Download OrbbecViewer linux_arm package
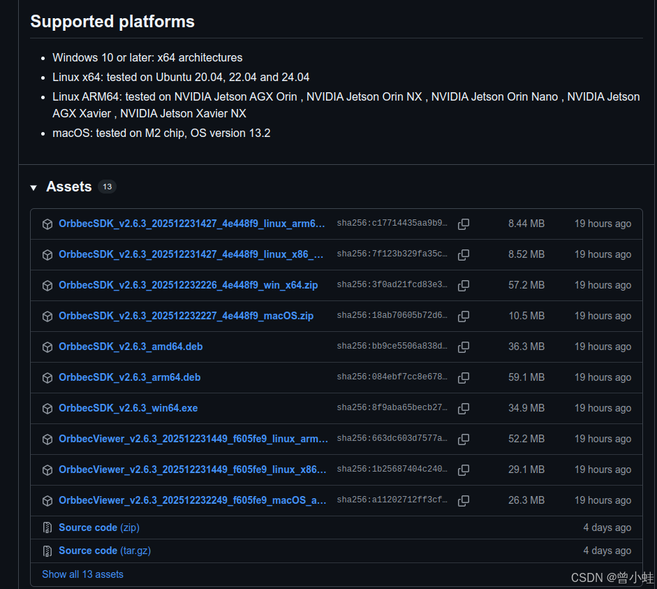This screenshot has width=657, height=589. coord(193,439)
